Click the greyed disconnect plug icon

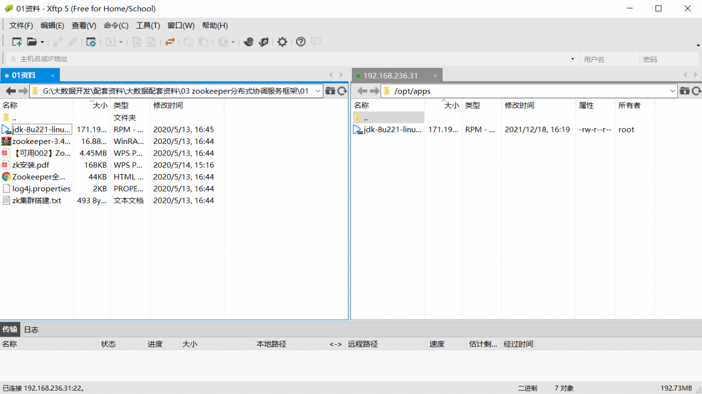point(72,42)
